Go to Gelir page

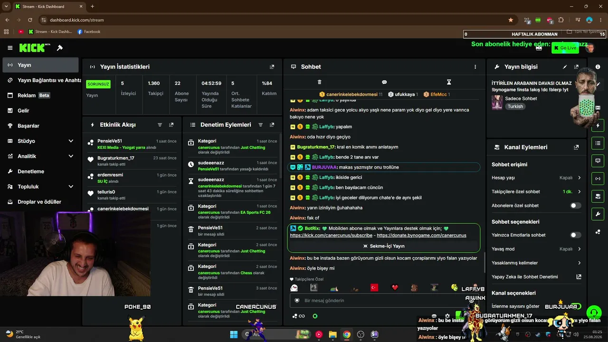40,111
